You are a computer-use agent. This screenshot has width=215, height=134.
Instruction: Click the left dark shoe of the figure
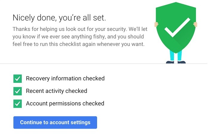[170, 62]
